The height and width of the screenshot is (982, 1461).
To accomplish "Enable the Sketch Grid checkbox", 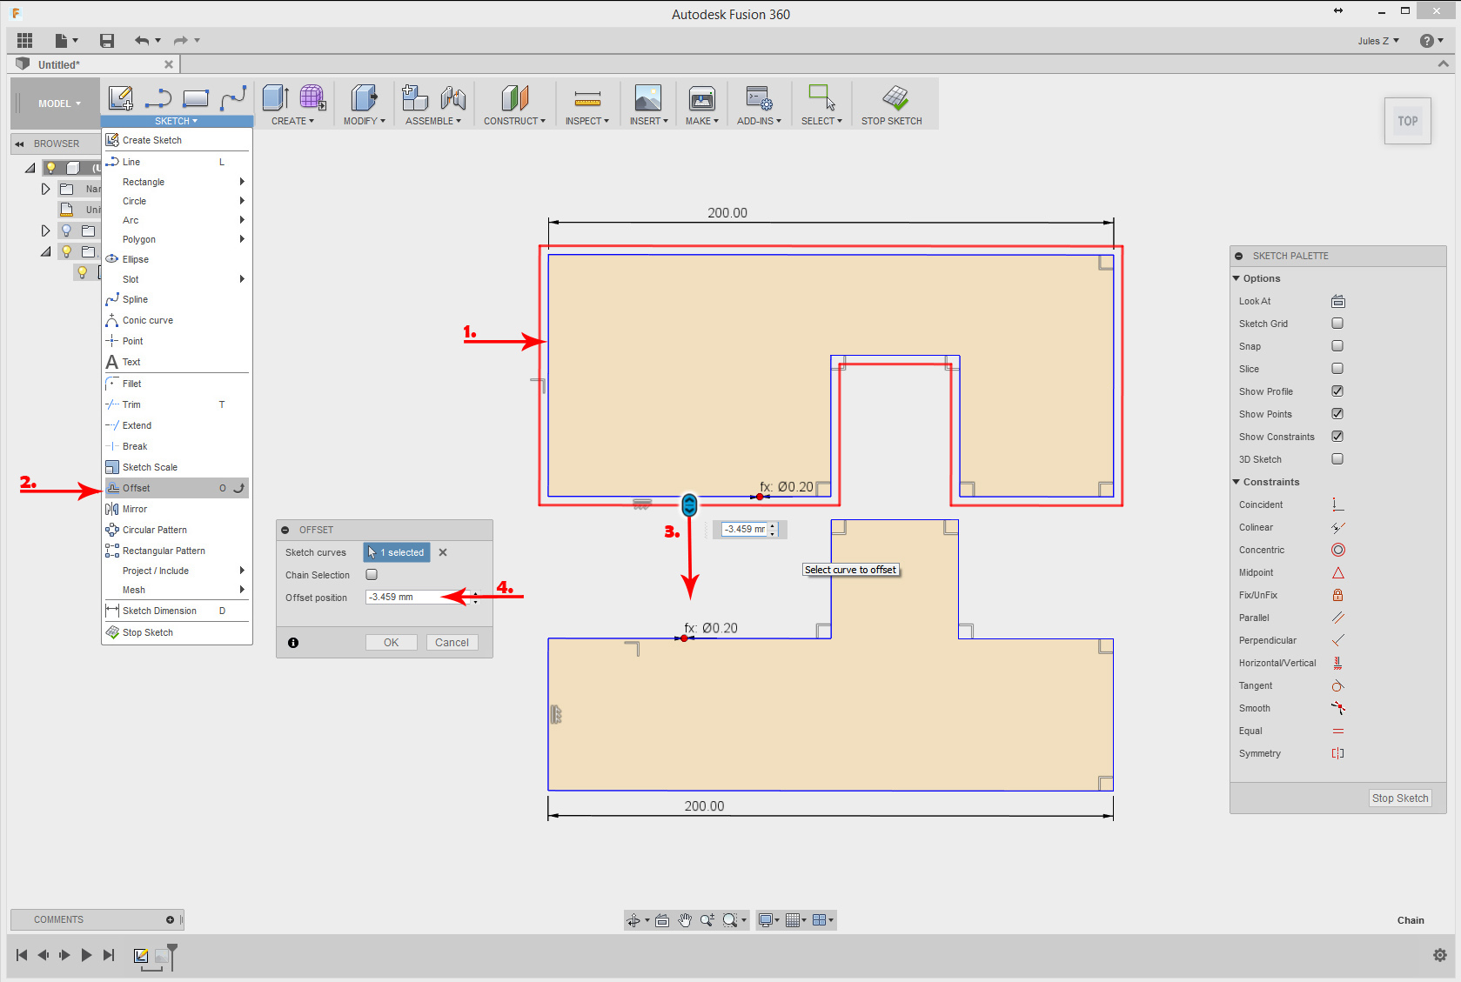I will pos(1337,324).
